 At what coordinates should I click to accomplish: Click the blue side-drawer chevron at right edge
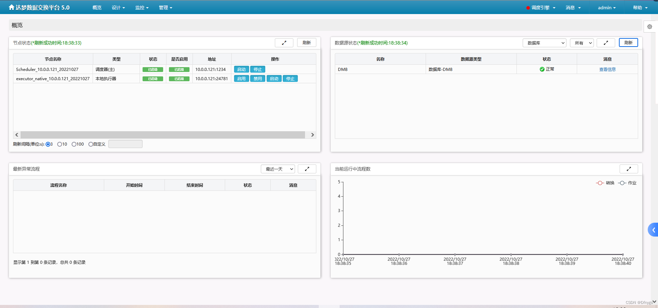653,230
